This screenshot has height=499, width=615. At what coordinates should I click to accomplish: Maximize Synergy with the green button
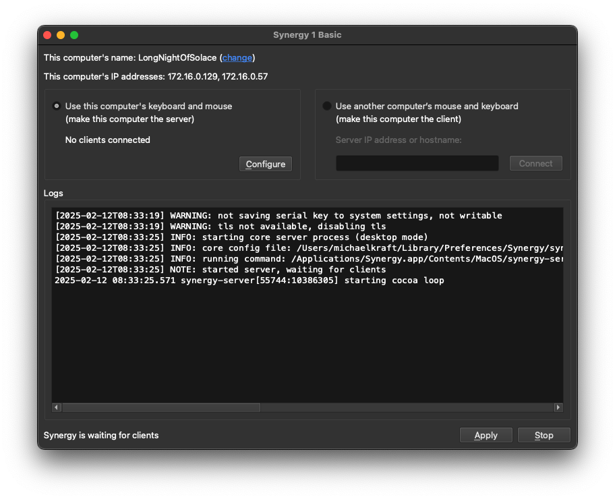74,35
